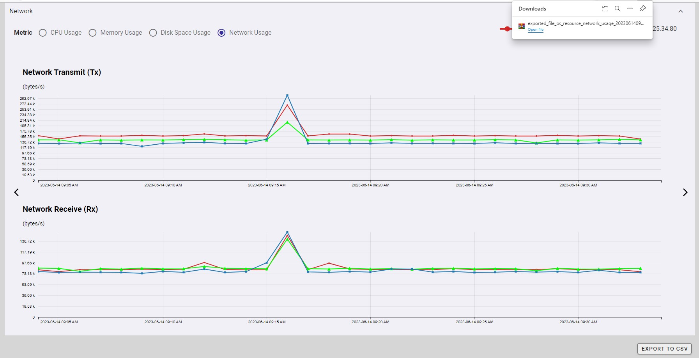Click blue peak point in Receive chart
This screenshot has height=358, width=699.
click(287, 232)
